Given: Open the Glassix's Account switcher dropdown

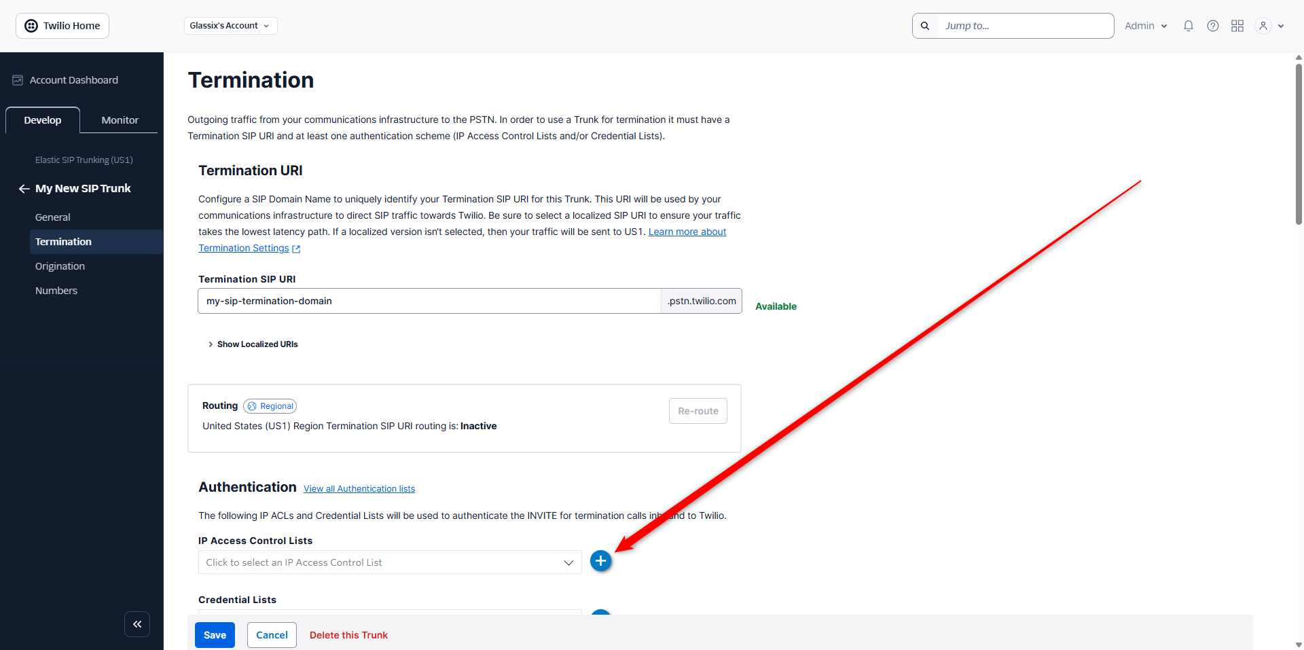Looking at the screenshot, I should [230, 26].
